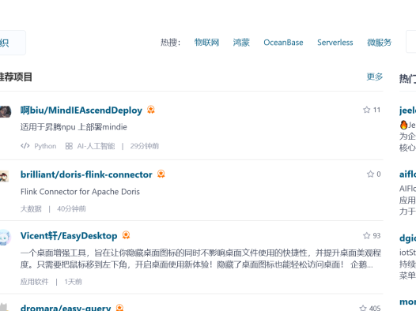The width and height of the screenshot is (416, 311).
Task: Click 更多 to see more recommended projects
Action: pyautogui.click(x=375, y=77)
